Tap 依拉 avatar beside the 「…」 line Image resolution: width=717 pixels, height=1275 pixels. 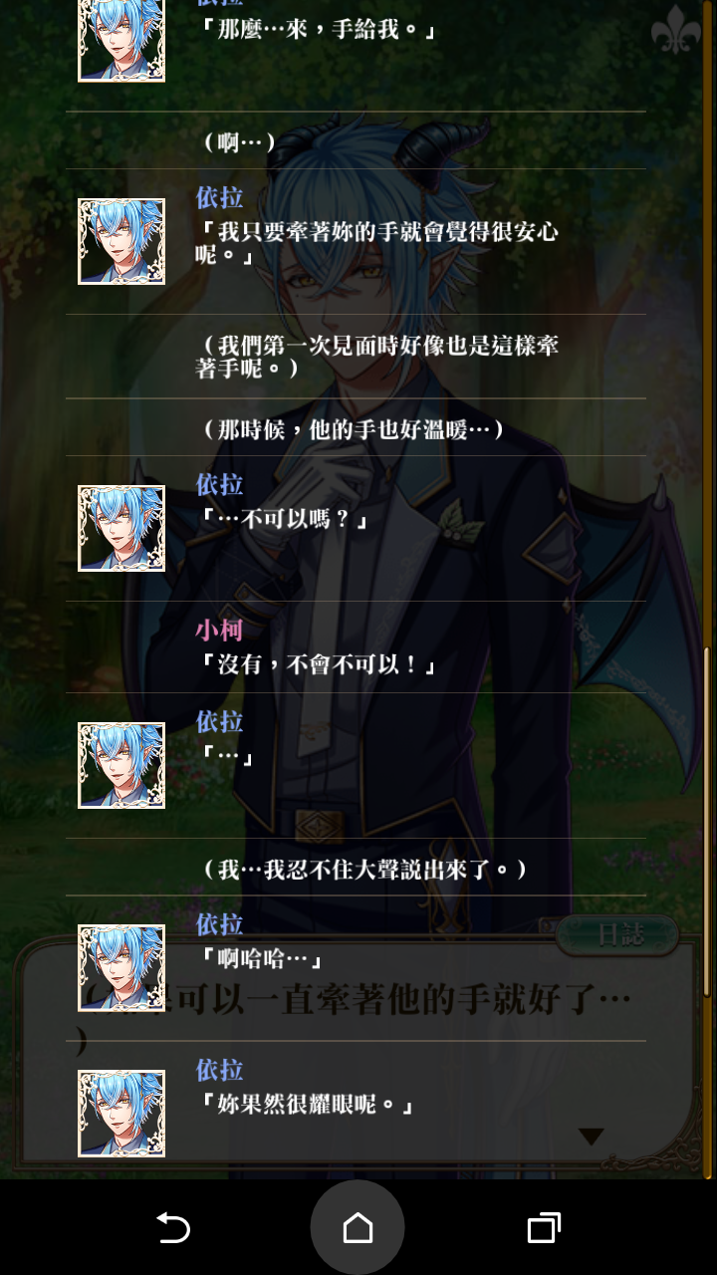121,765
